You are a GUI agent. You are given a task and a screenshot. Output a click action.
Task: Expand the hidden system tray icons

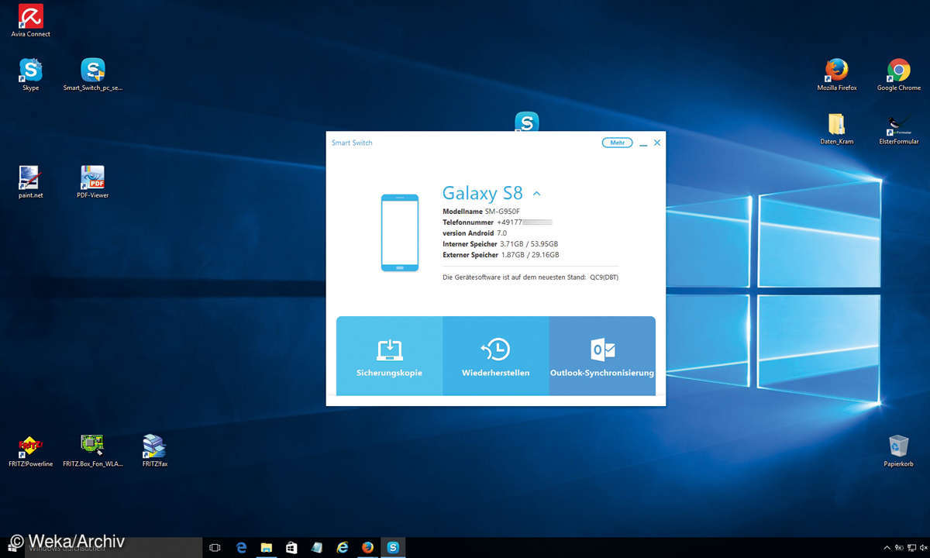pyautogui.click(x=887, y=548)
